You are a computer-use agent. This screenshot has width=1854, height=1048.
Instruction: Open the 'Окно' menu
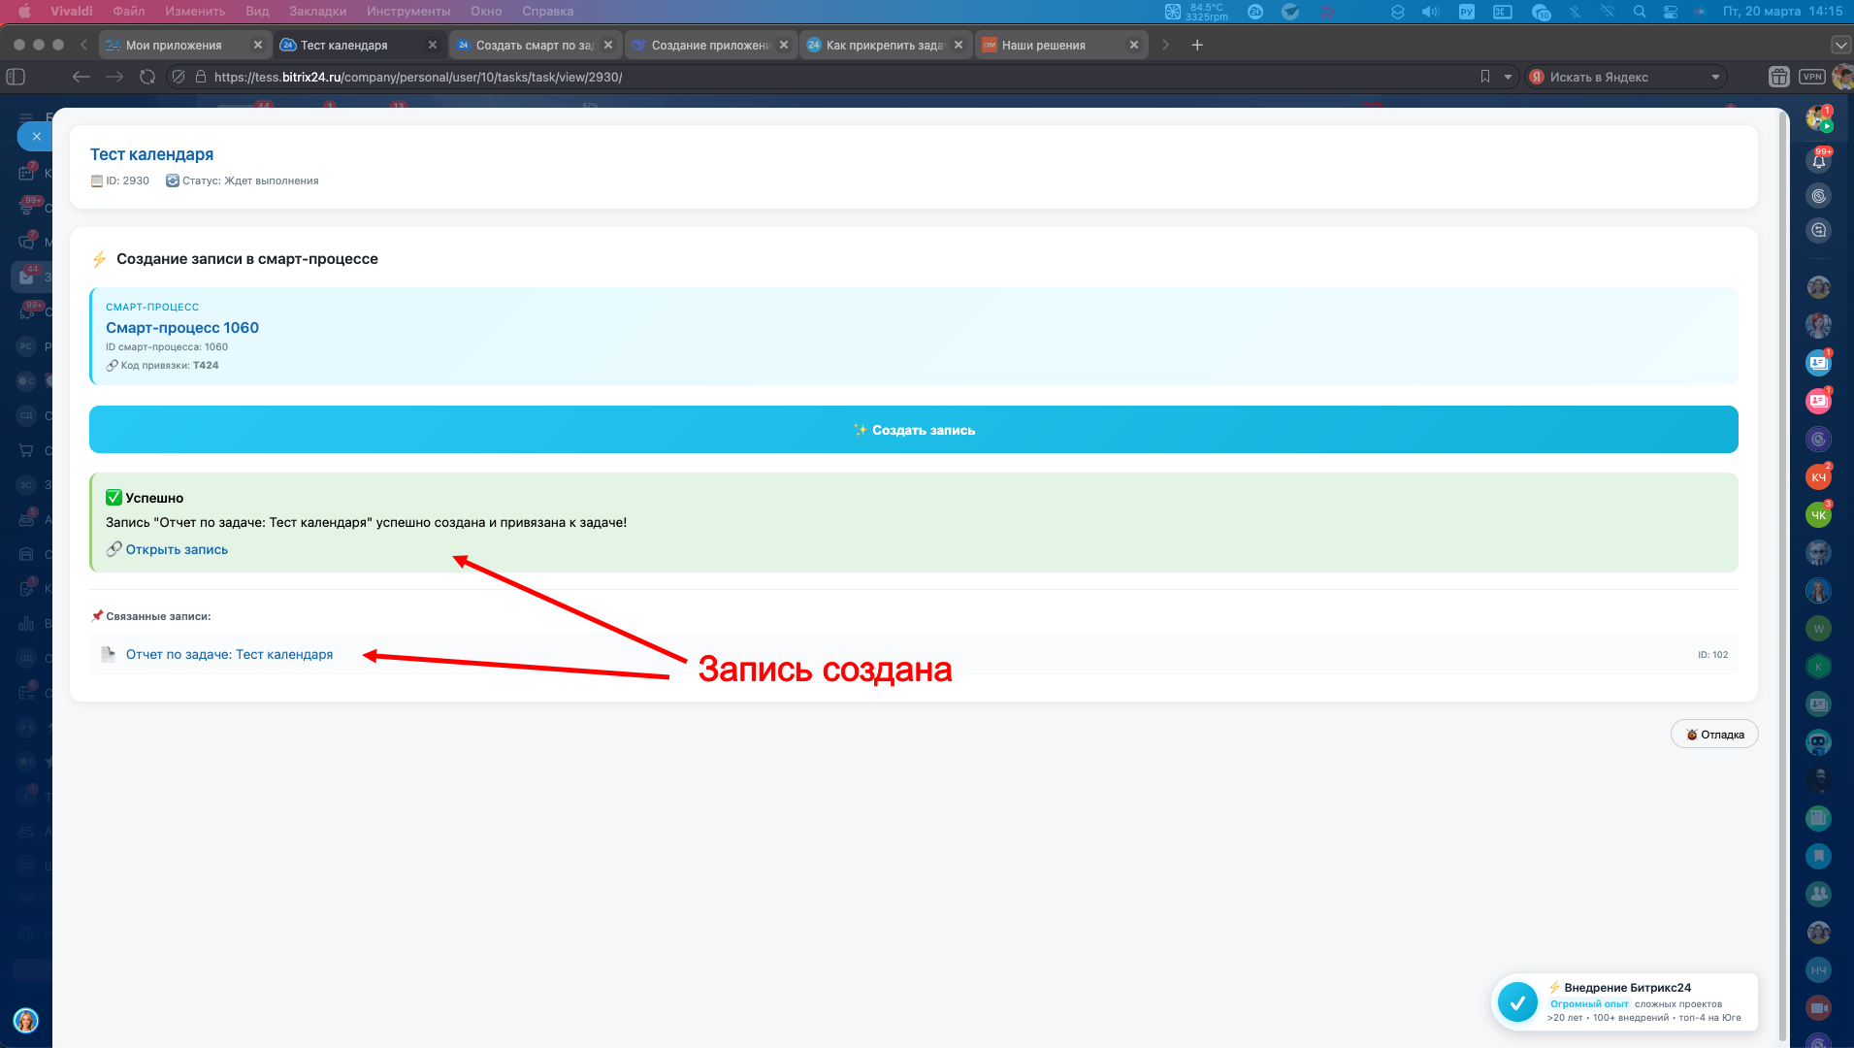click(x=486, y=12)
